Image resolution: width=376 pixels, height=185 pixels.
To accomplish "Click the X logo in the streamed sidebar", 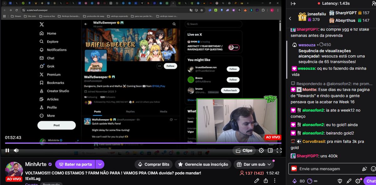I will pos(41,24).
